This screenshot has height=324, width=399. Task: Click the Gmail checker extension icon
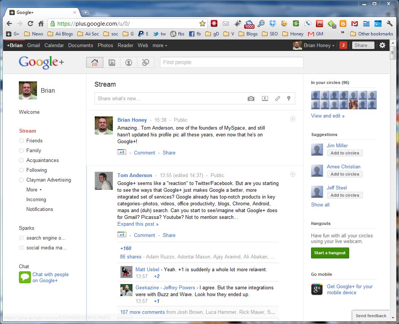pos(354,24)
